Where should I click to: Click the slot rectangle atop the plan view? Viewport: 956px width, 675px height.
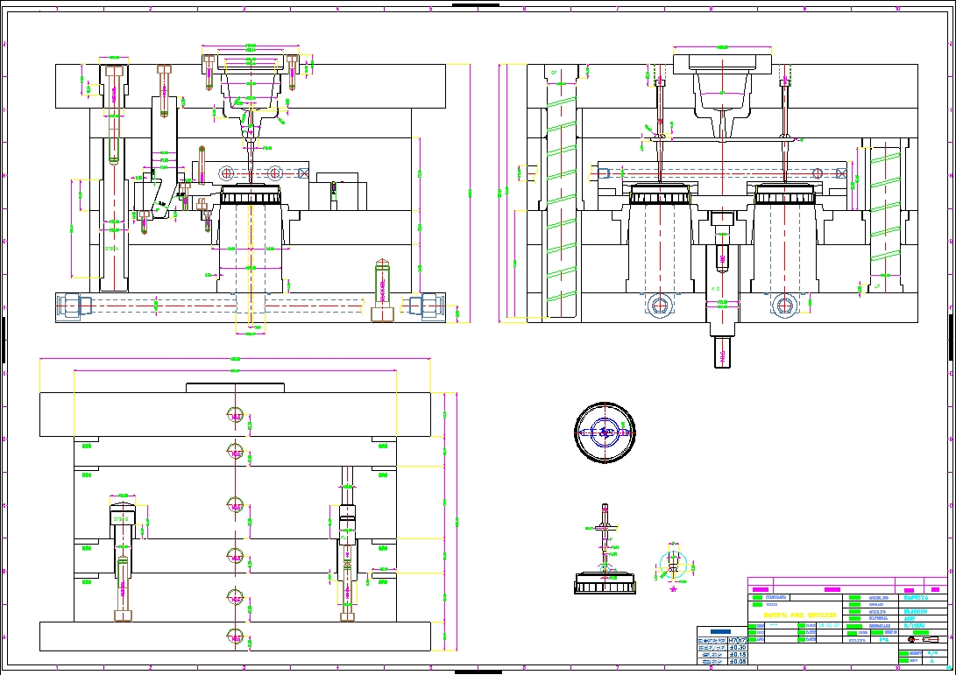point(235,387)
